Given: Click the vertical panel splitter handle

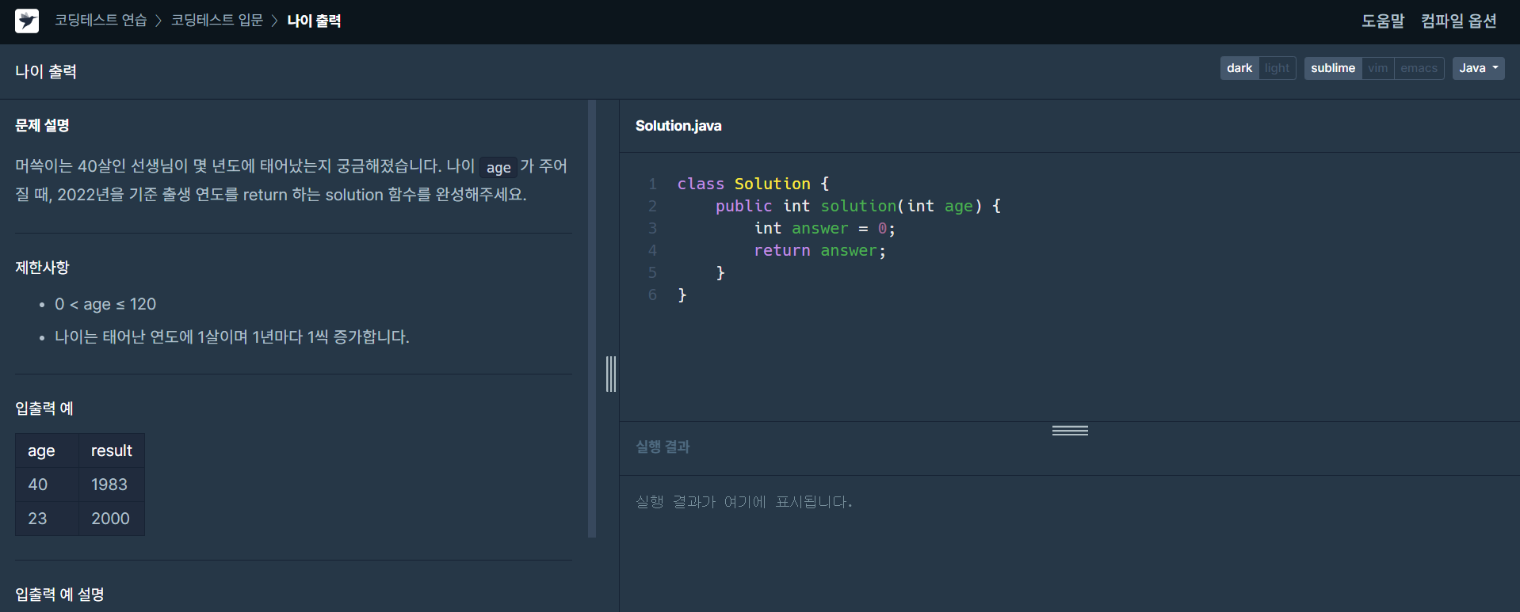Looking at the screenshot, I should [611, 374].
